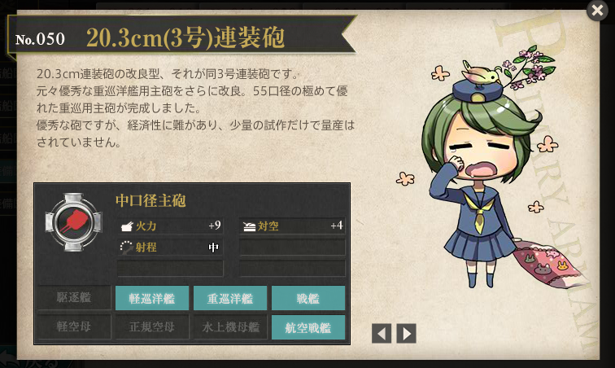Image resolution: width=615 pixels, height=368 pixels.
Task: Click the 中口径主砲 category label
Action: point(150,201)
